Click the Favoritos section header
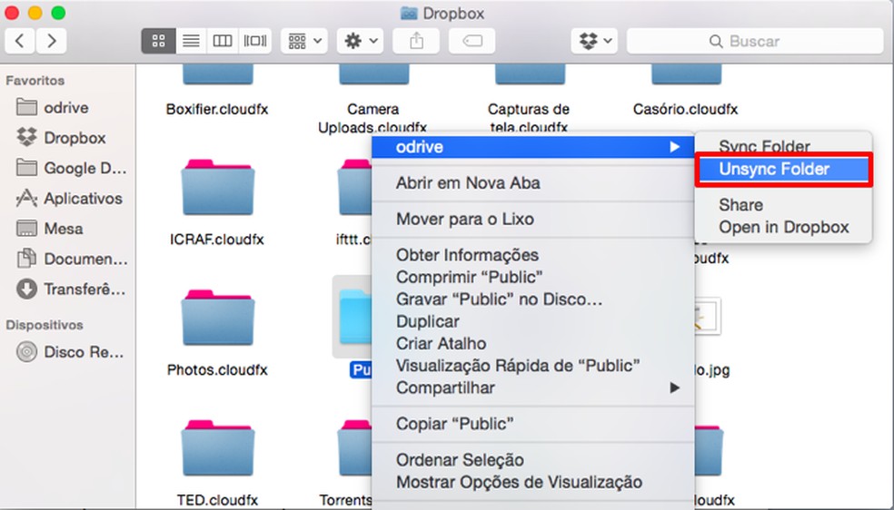Viewport: 894px width, 510px height. (x=35, y=80)
